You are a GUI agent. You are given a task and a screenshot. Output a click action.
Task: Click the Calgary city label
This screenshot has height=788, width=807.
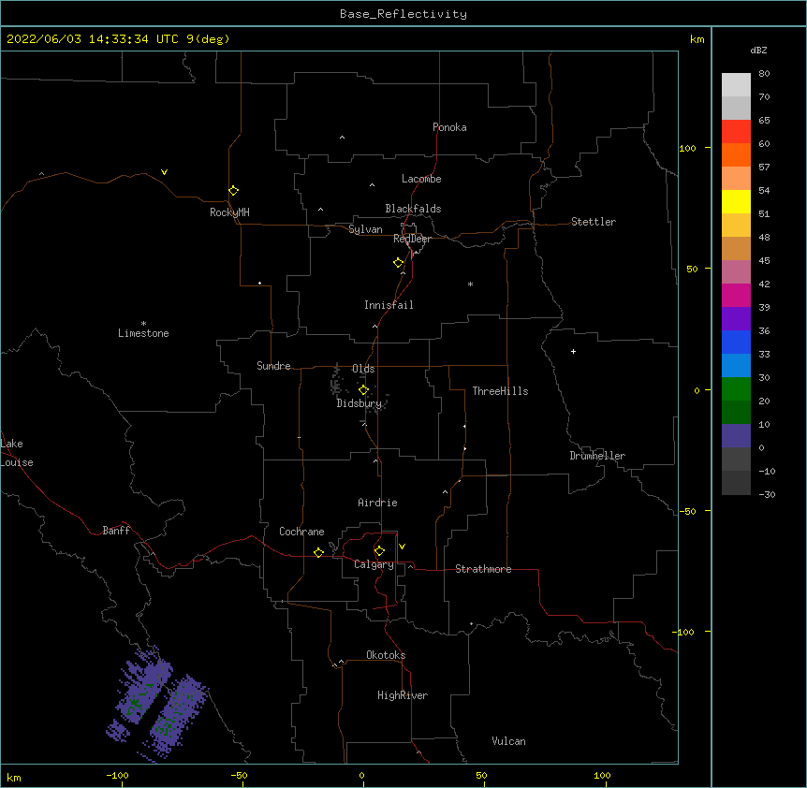(374, 564)
